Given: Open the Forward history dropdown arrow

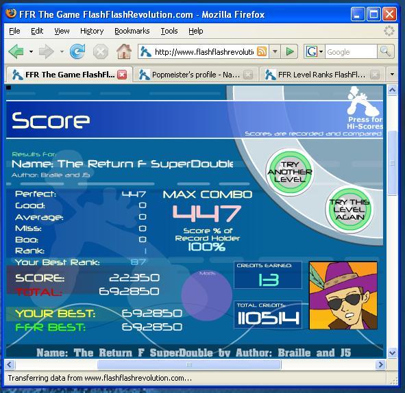Looking at the screenshot, I should [x=62, y=51].
